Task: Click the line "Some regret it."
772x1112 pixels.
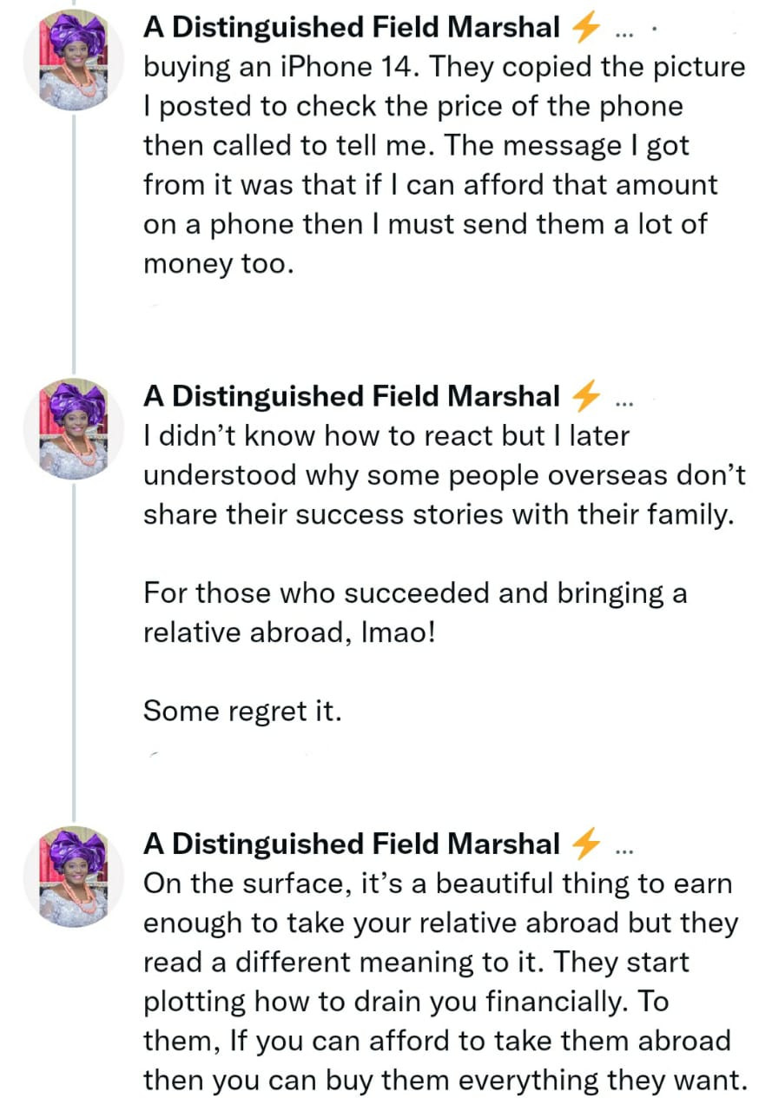Action: pyautogui.click(x=242, y=712)
